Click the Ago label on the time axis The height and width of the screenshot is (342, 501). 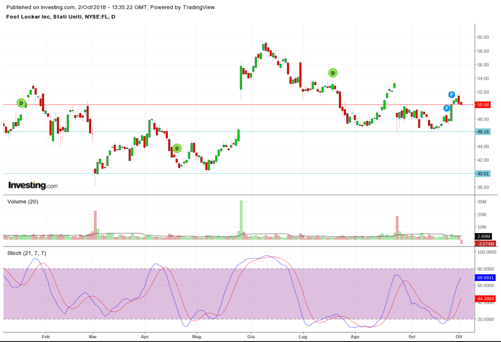355,337
